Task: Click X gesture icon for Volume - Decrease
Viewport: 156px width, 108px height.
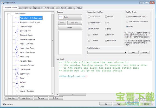Action: (17, 91)
